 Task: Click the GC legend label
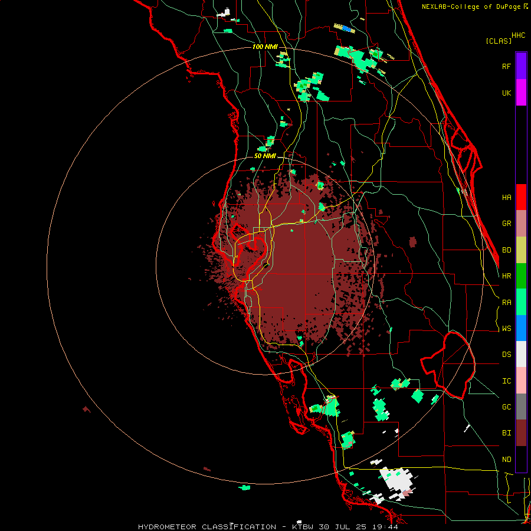[x=506, y=407]
